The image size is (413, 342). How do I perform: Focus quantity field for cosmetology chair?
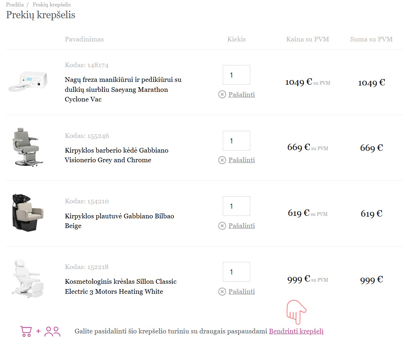tap(236, 272)
